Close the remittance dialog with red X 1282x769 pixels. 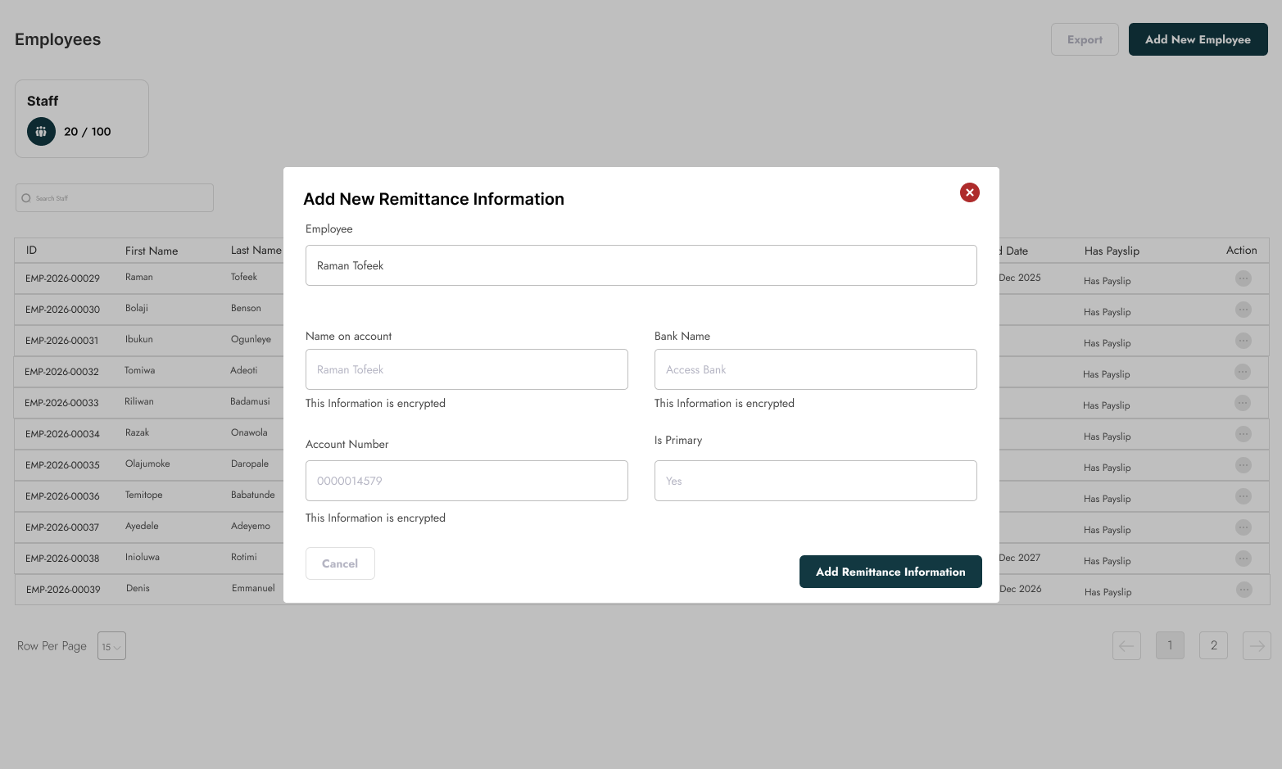tap(970, 192)
